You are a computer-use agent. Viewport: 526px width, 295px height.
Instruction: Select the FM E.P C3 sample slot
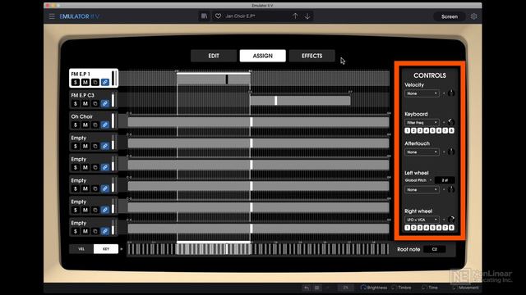coord(94,100)
